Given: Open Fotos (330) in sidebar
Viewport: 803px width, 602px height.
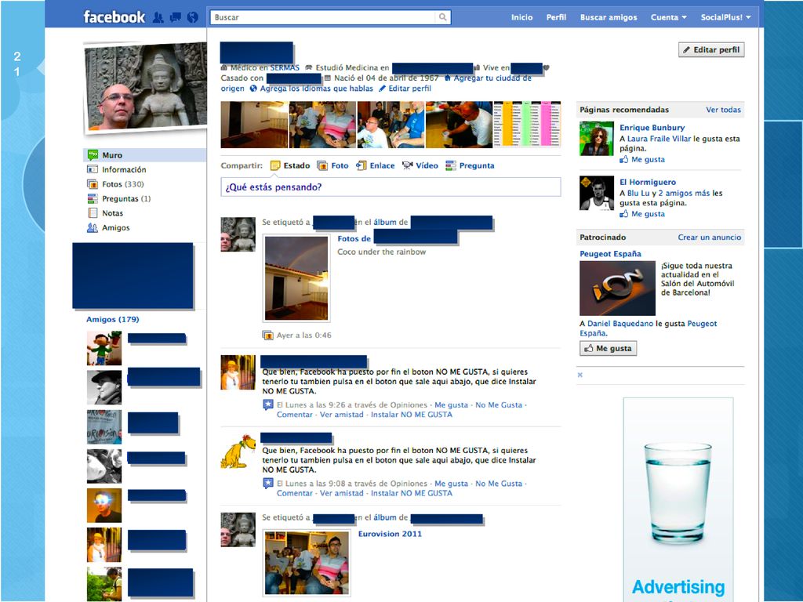Looking at the screenshot, I should tap(123, 183).
